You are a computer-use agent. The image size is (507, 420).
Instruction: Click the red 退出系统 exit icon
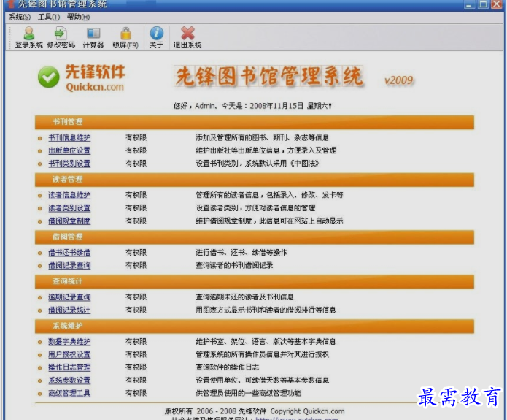[x=187, y=37]
